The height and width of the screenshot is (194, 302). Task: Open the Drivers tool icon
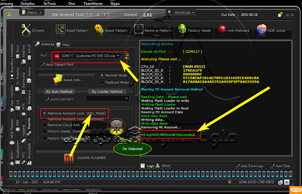[x=26, y=30]
